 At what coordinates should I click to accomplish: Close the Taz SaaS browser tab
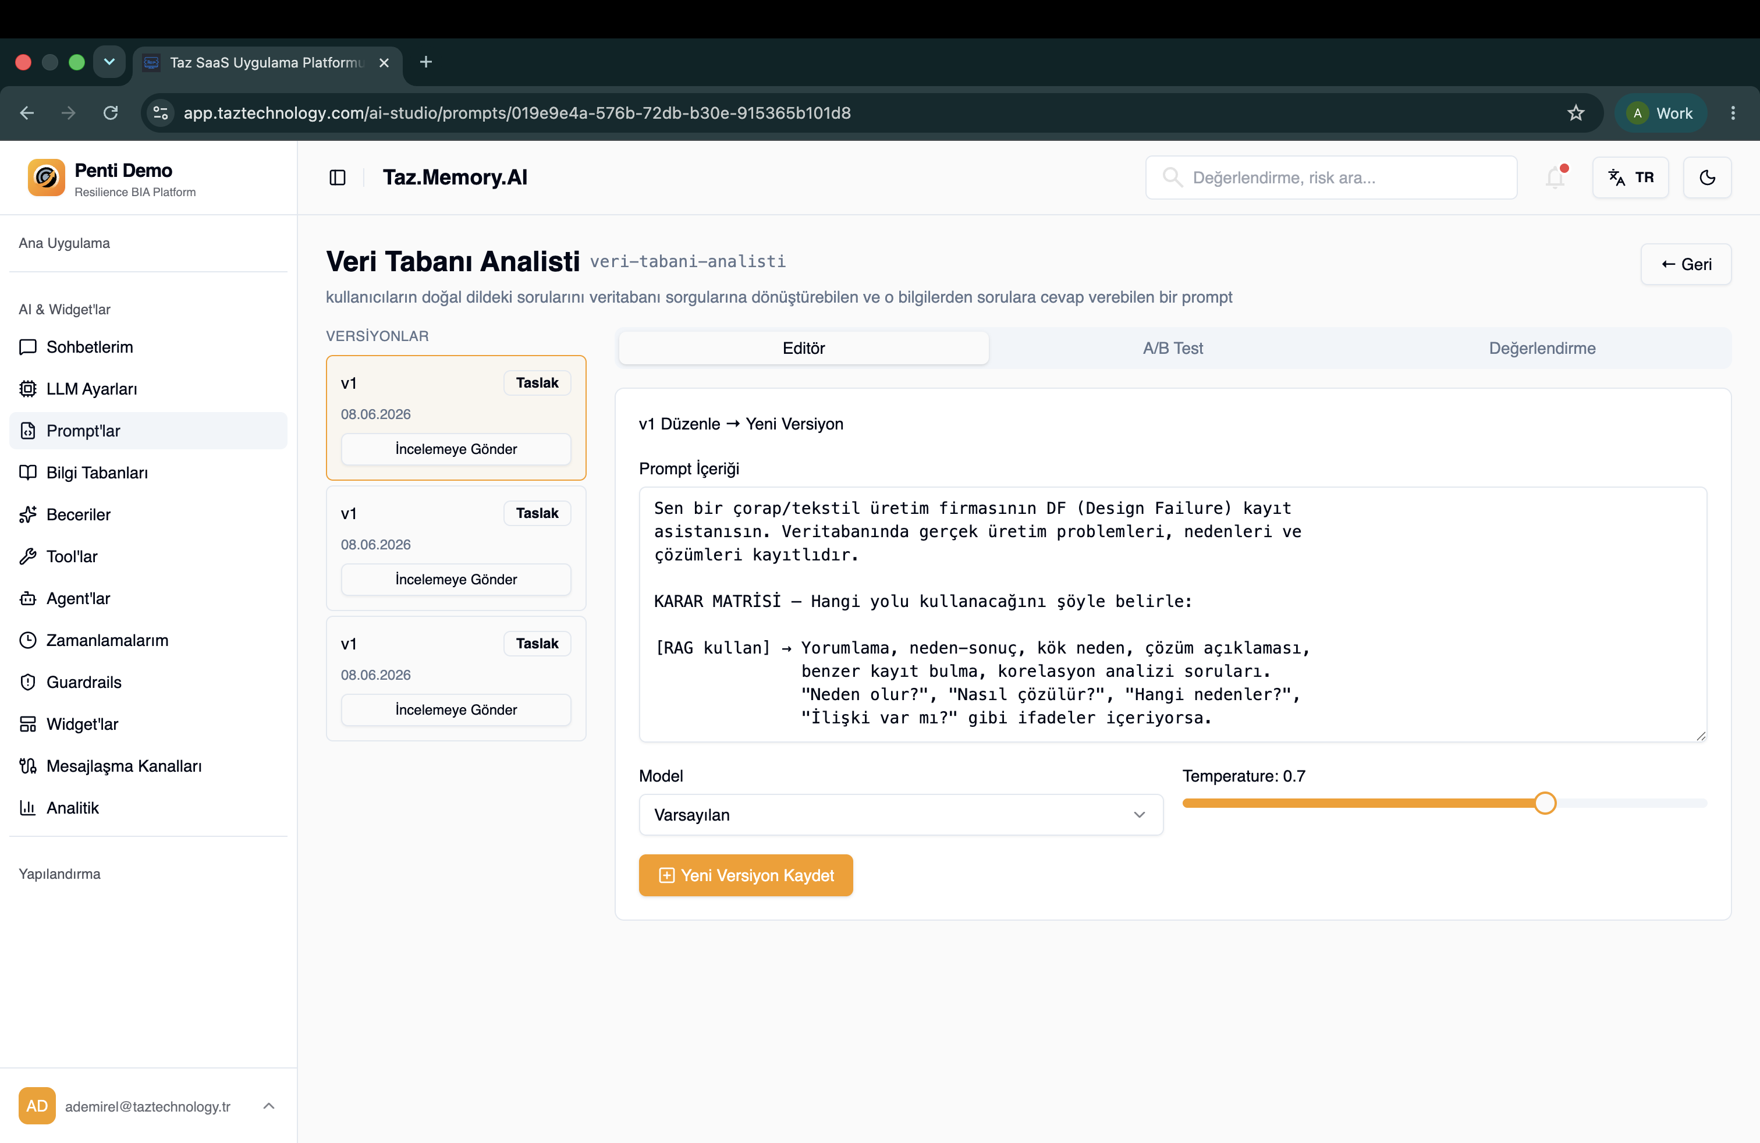tap(384, 63)
